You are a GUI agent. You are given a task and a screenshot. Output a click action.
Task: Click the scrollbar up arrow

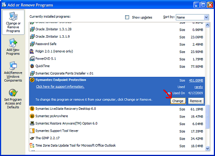208,25
